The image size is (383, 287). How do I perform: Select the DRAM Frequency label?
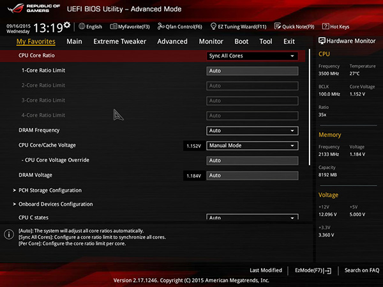pyautogui.click(x=39, y=130)
